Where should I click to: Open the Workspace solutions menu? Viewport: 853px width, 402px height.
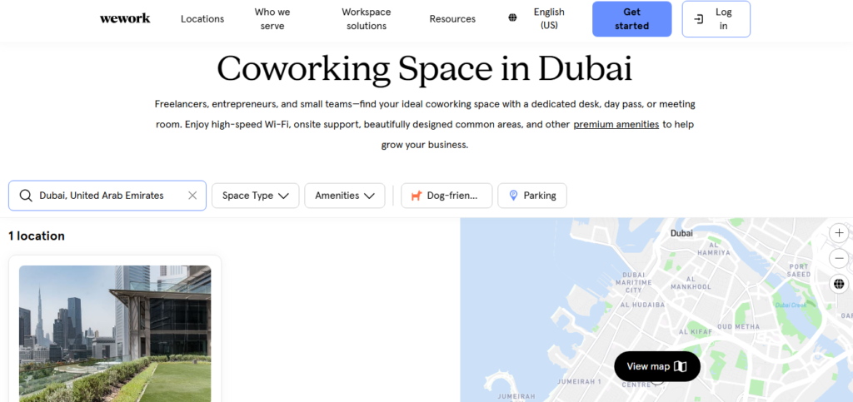(367, 19)
